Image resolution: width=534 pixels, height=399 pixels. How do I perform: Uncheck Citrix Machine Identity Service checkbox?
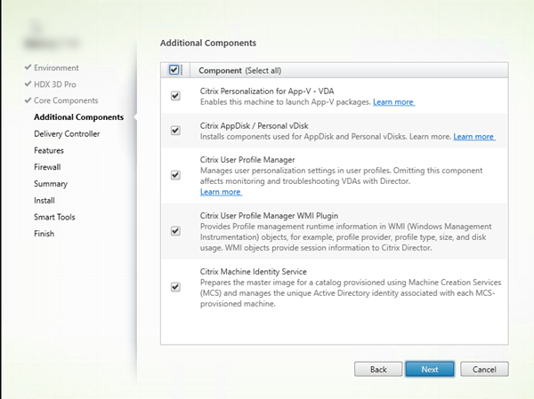[x=174, y=286]
